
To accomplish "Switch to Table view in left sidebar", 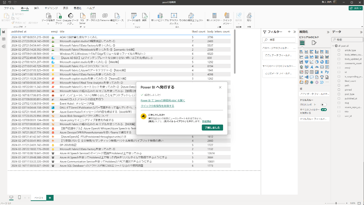I will pos(4,39).
